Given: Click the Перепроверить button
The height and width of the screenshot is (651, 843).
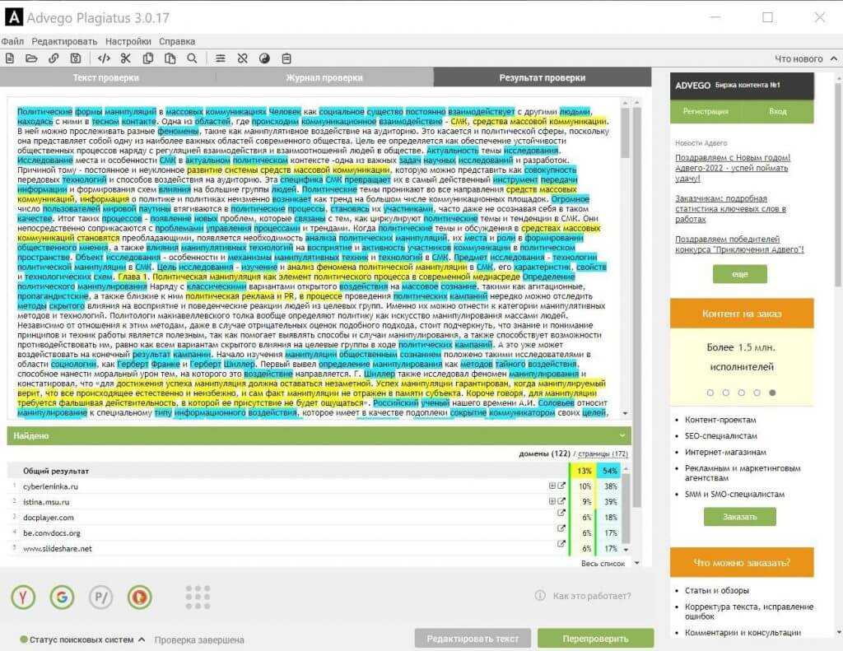Looking at the screenshot, I should pyautogui.click(x=595, y=639).
